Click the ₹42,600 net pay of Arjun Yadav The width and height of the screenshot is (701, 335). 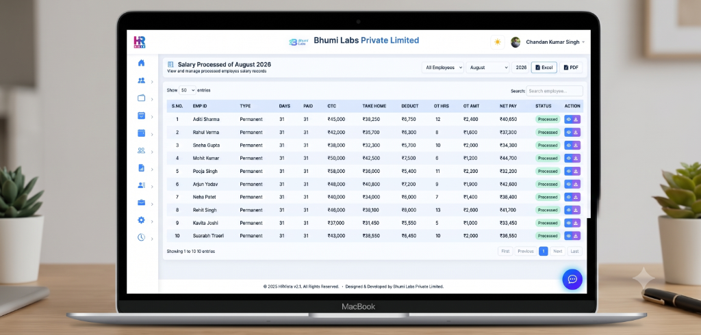tap(509, 184)
